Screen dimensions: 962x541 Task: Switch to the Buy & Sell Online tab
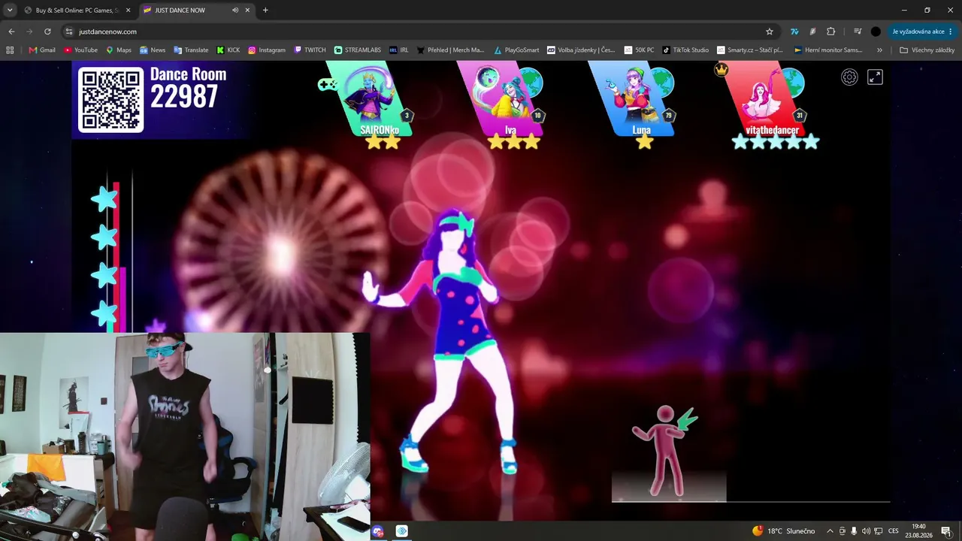(75, 10)
